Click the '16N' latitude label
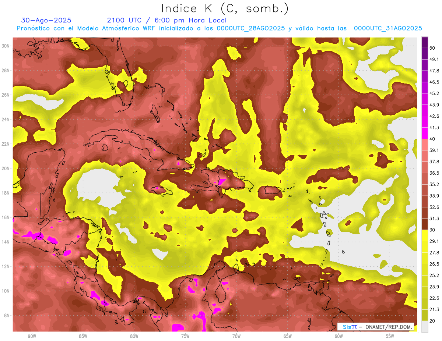442x341 pixels. [x=6, y=217]
